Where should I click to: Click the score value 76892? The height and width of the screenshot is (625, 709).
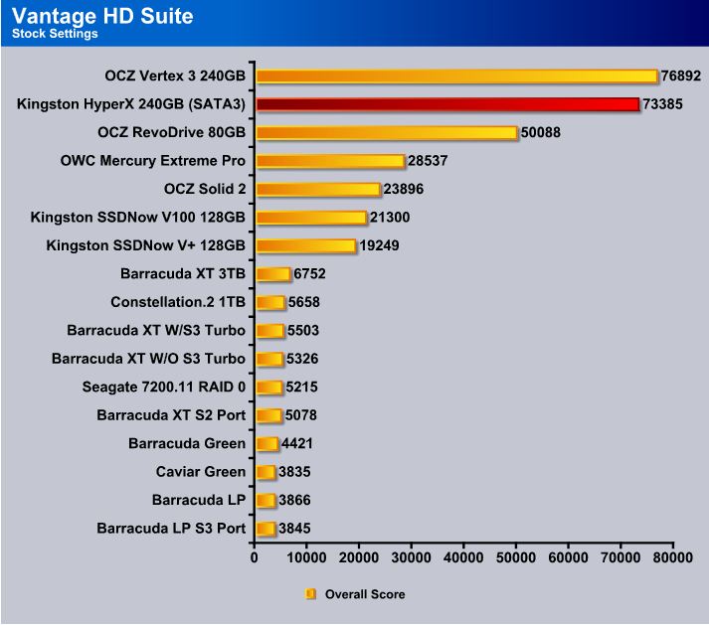pos(680,76)
